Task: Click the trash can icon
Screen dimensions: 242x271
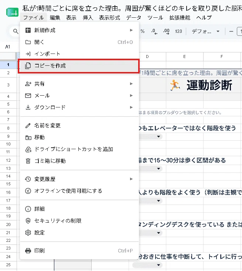Action: 28,161
